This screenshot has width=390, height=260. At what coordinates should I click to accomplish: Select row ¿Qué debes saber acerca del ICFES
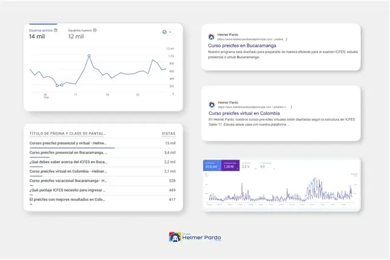point(102,162)
